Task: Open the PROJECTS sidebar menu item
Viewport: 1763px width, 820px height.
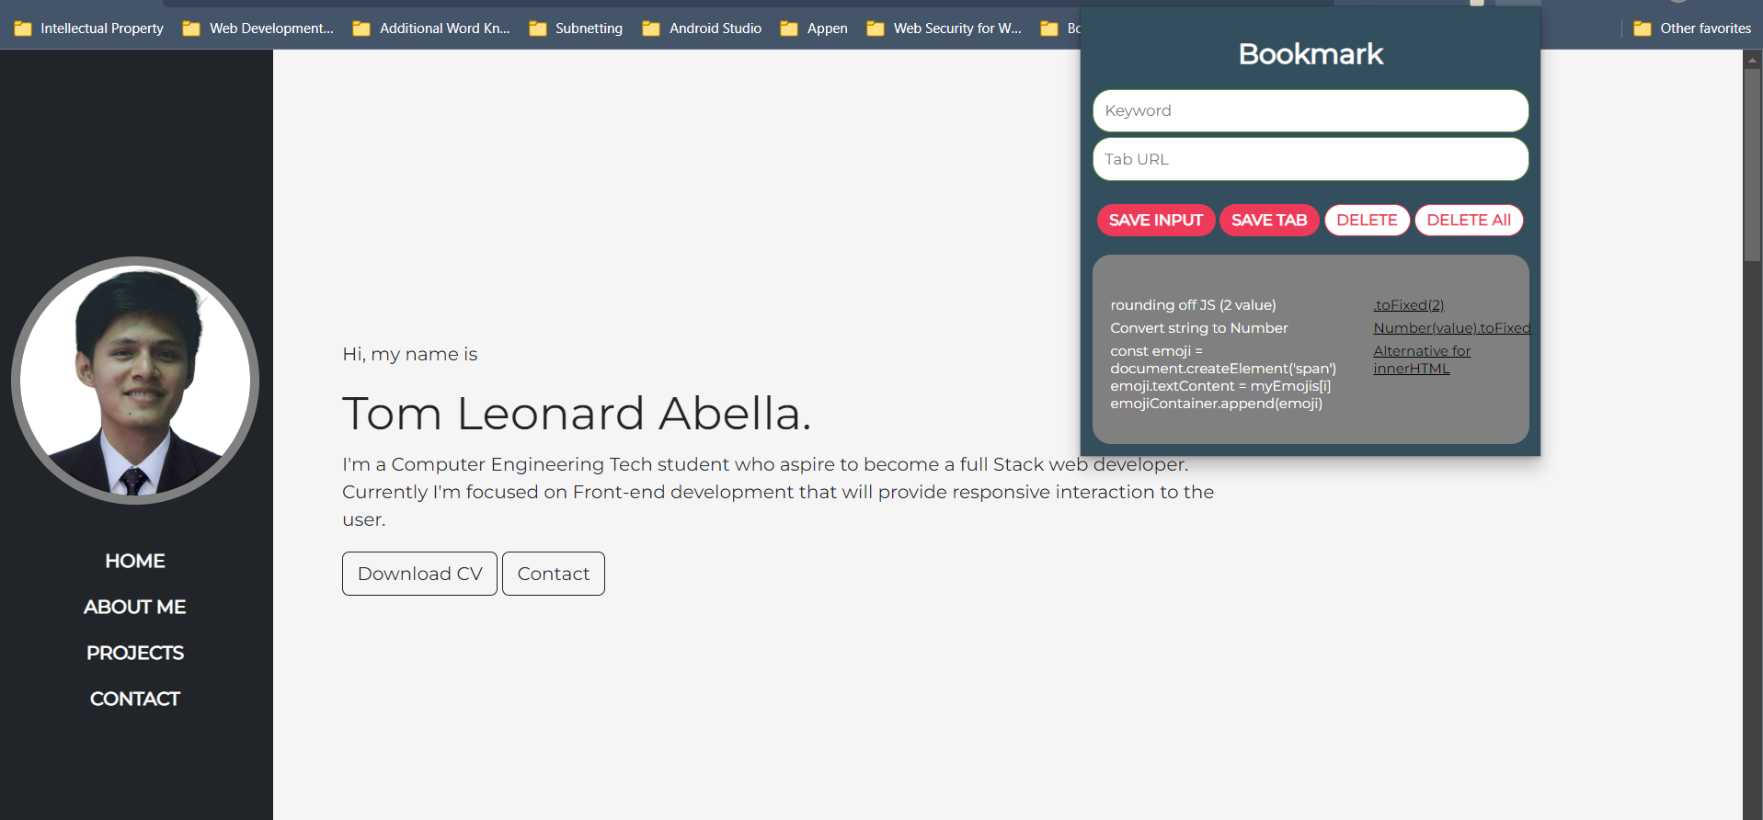Action: point(135,653)
